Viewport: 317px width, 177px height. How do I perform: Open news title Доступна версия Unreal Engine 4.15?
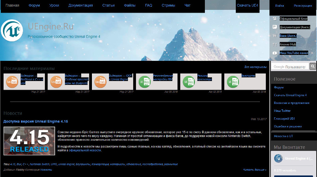click(36, 121)
